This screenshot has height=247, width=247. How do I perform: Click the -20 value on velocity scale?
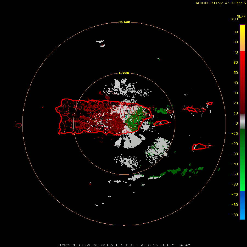pos(235,144)
